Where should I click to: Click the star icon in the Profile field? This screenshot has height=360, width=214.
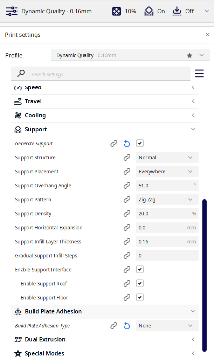click(189, 55)
